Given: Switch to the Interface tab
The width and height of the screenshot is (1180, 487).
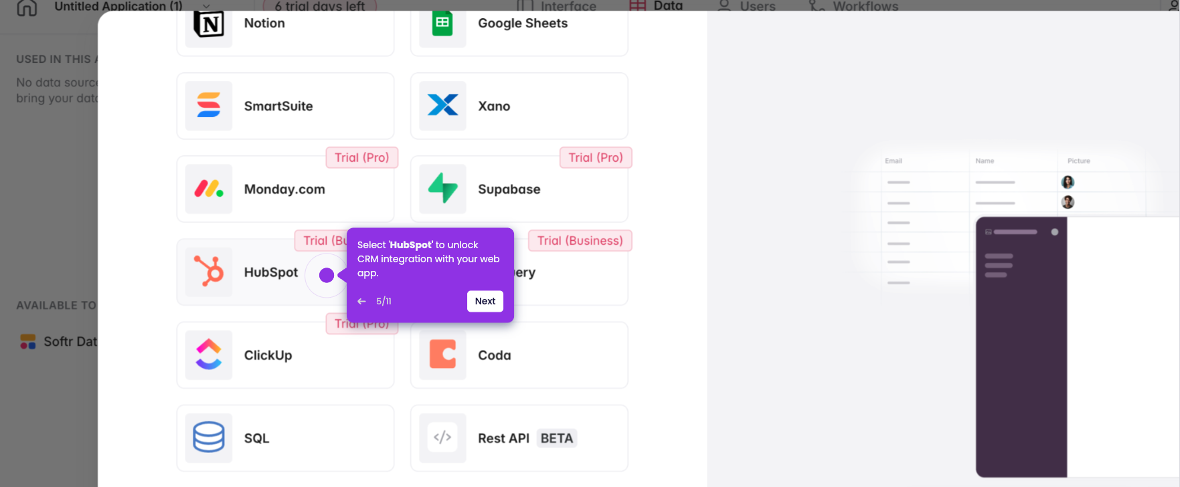Looking at the screenshot, I should (x=556, y=7).
